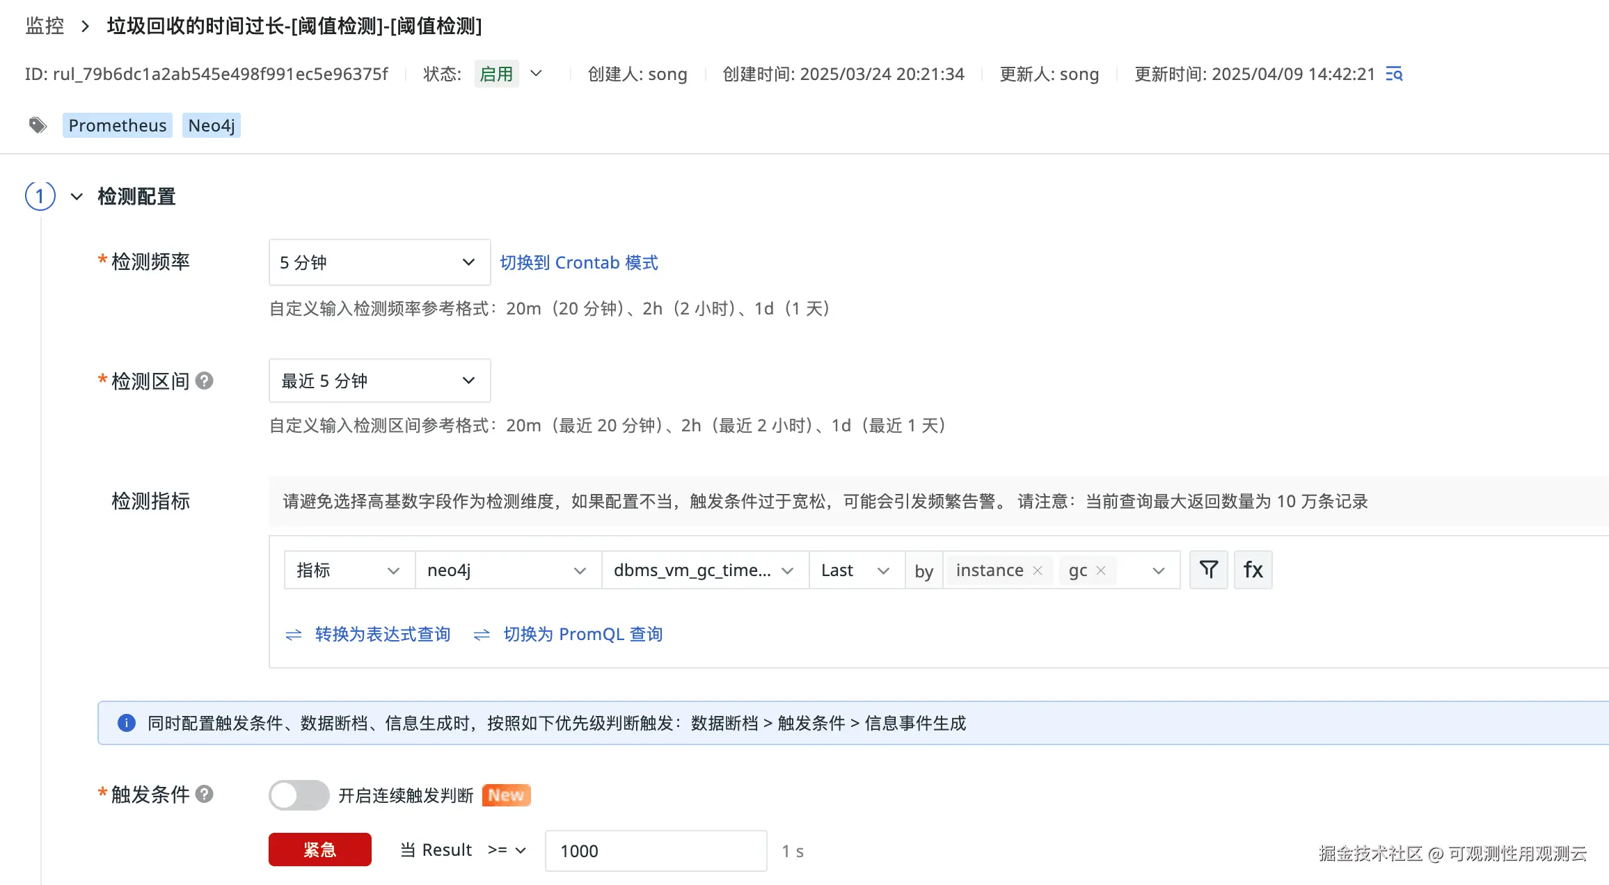
Task: Click 切换到 Crontab 模式 link
Action: pyautogui.click(x=578, y=262)
